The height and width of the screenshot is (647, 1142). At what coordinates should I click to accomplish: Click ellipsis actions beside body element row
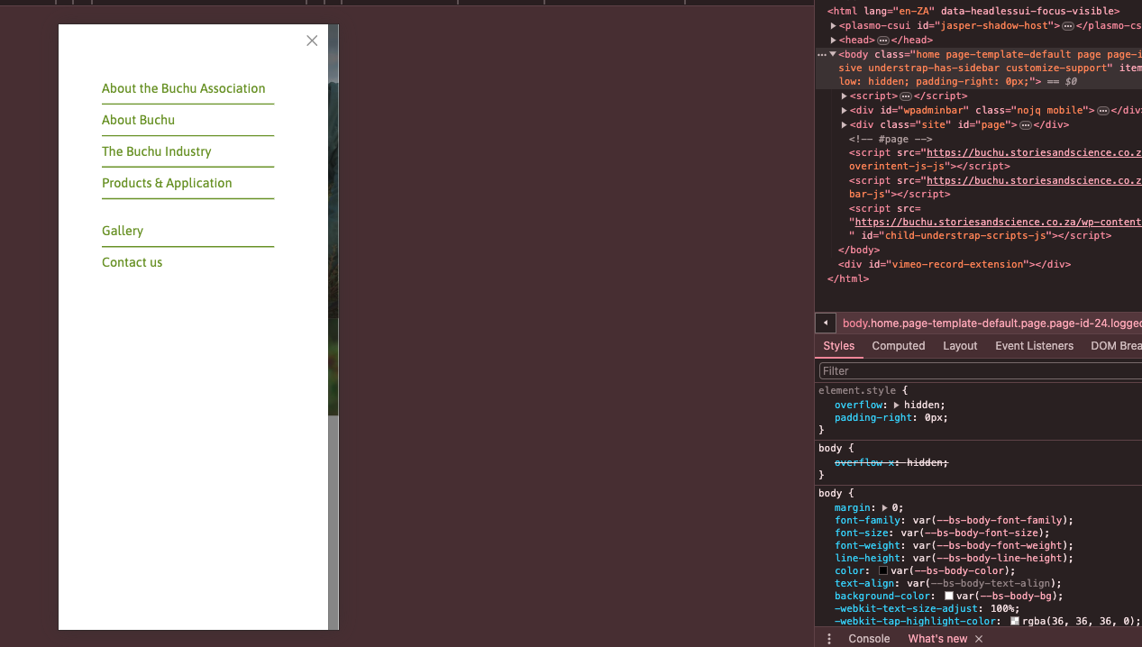[821, 55]
